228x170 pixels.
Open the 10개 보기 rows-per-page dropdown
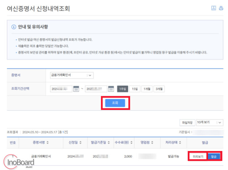point(210,122)
